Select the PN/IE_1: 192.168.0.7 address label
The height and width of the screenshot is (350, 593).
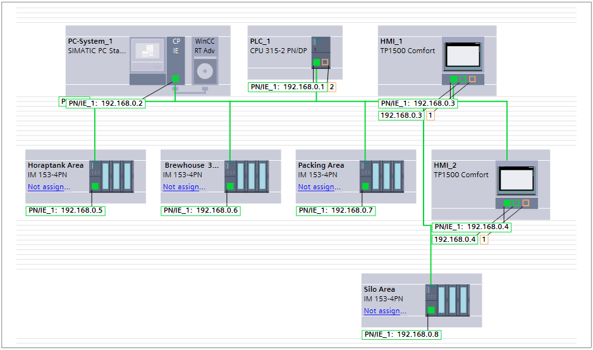(x=336, y=210)
